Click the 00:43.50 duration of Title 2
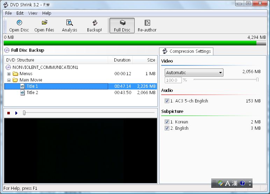 click(123, 93)
